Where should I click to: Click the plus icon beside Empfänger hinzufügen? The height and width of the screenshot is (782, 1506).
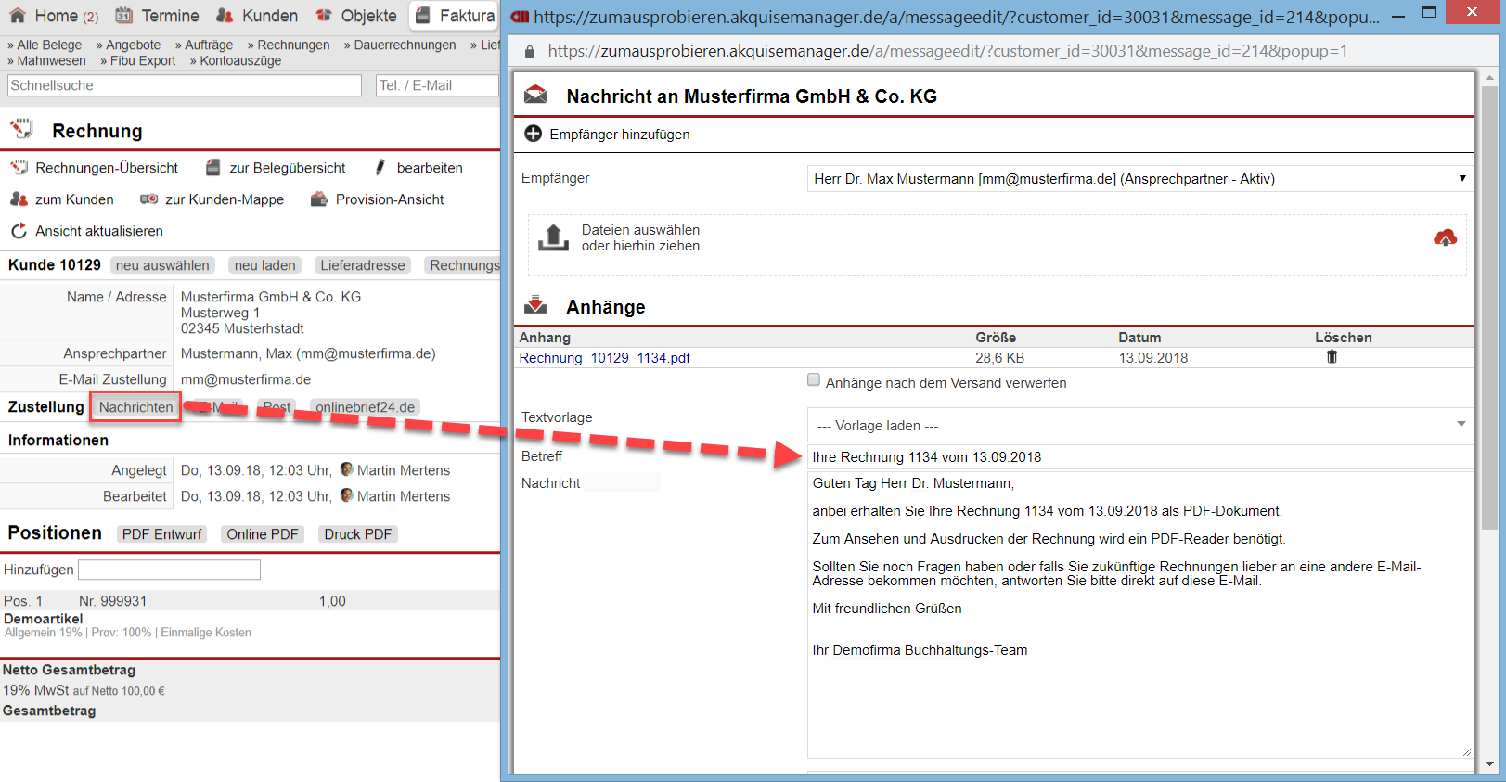point(534,134)
